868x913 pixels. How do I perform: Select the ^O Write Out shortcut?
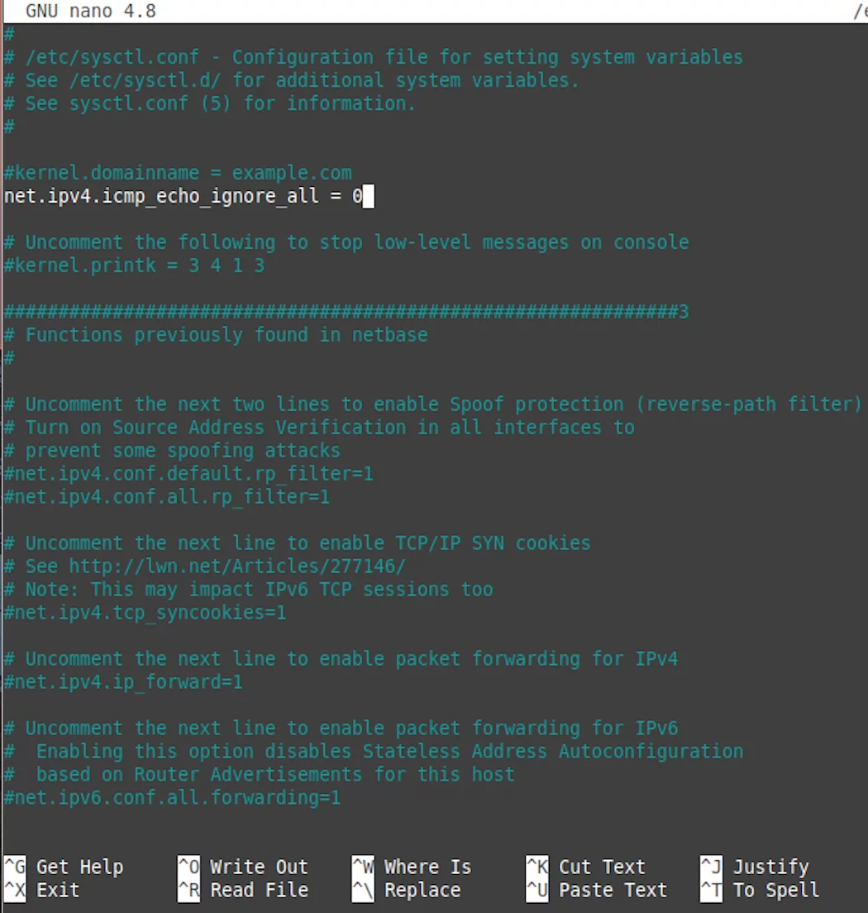243,867
